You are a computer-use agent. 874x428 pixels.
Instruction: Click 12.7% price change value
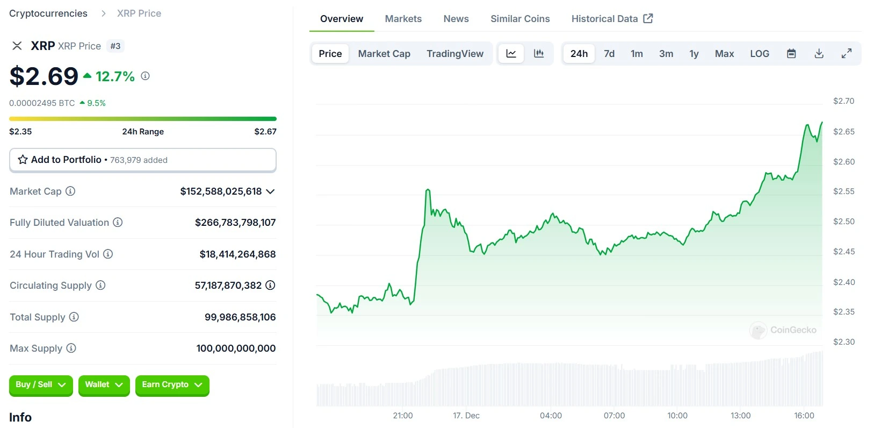[x=115, y=76]
